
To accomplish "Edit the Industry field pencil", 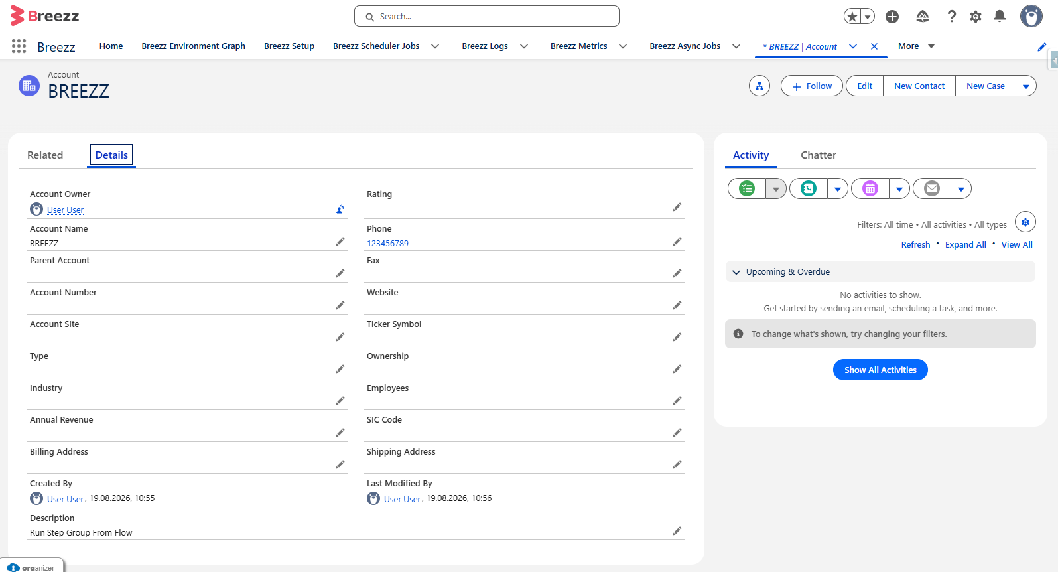I will click(x=340, y=401).
